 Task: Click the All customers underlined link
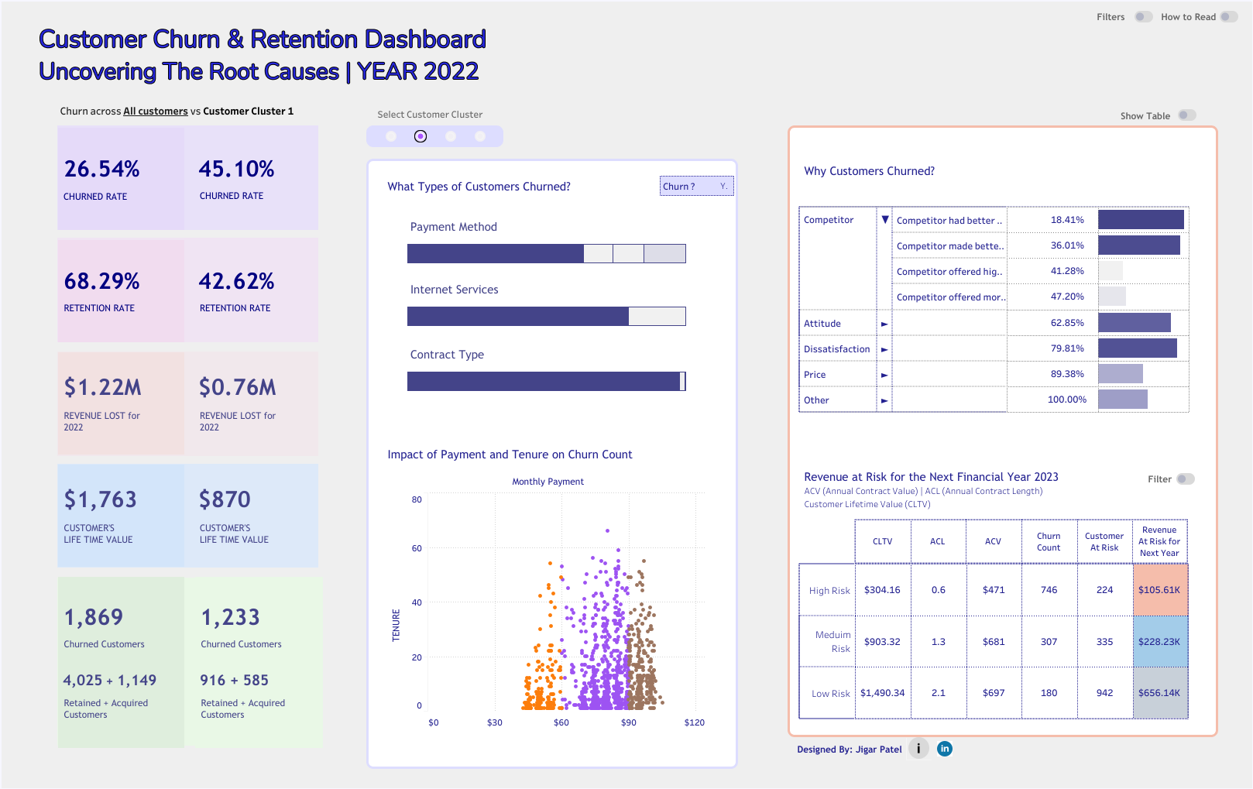[156, 111]
